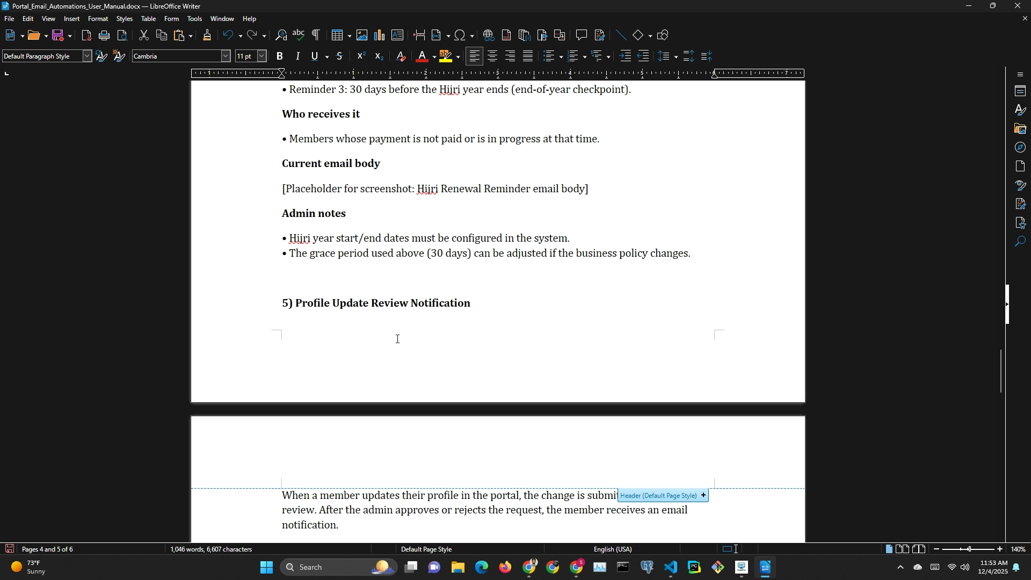The height and width of the screenshot is (580, 1031).
Task: Click the Export as PDF icon
Action: (86, 35)
